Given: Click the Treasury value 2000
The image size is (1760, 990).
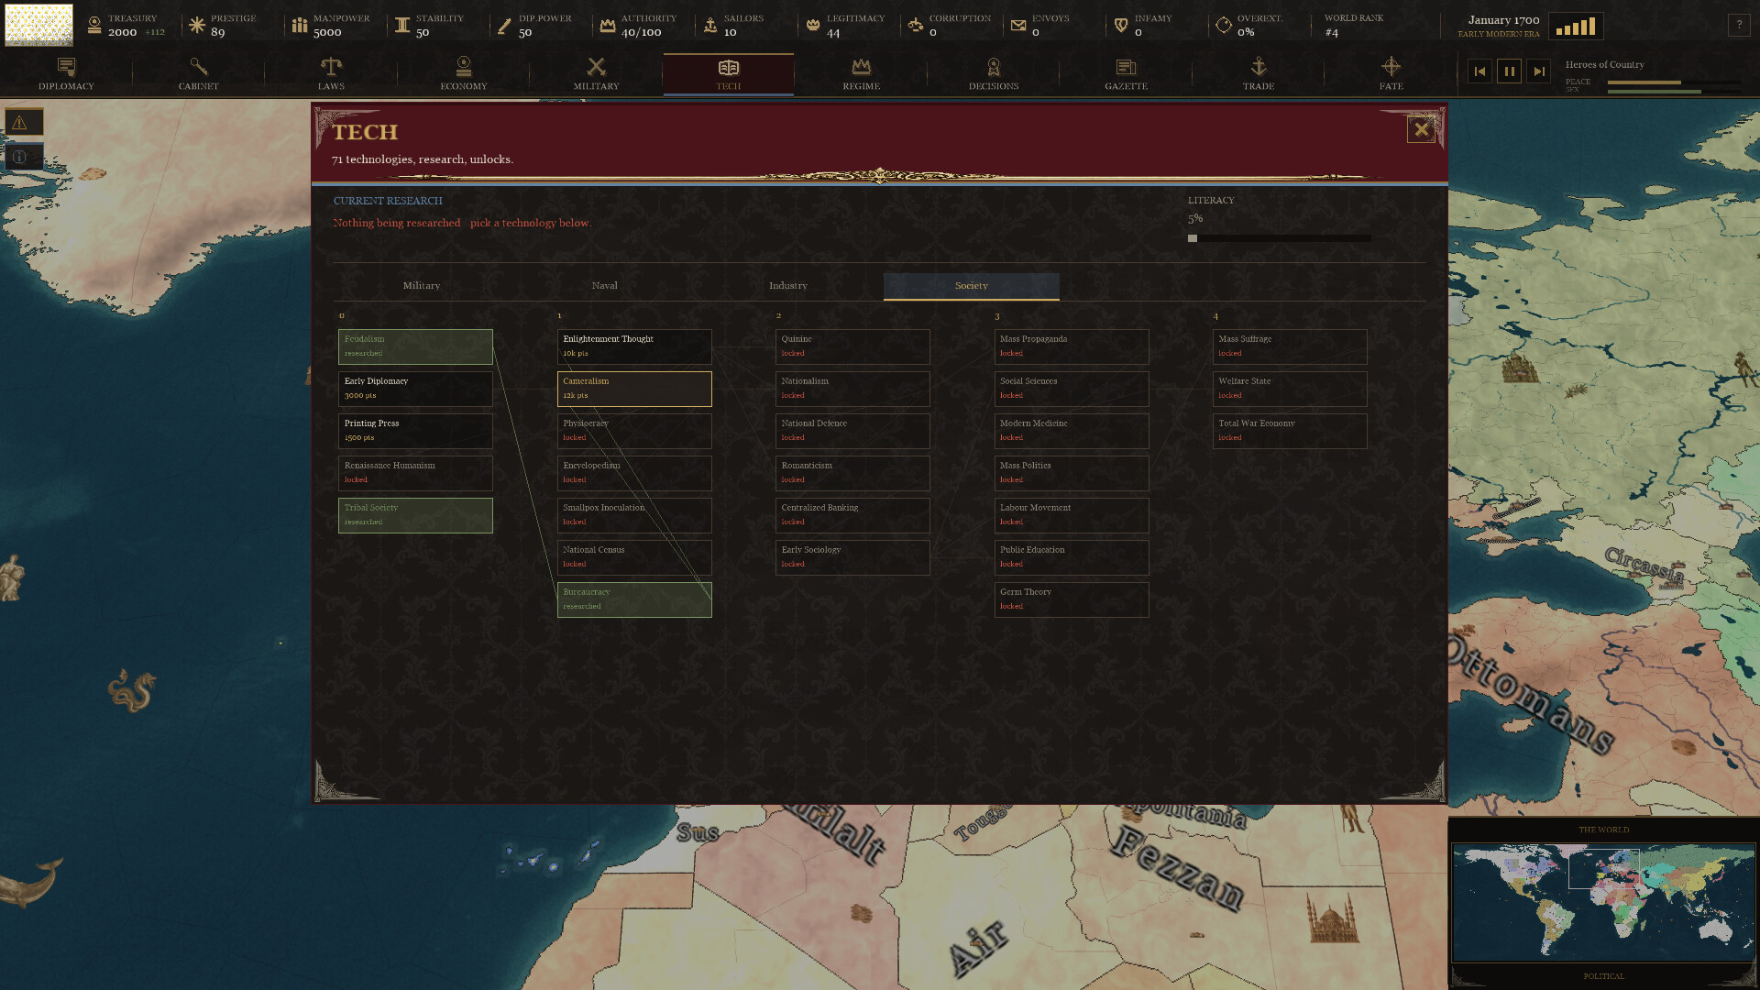Looking at the screenshot, I should (x=122, y=32).
